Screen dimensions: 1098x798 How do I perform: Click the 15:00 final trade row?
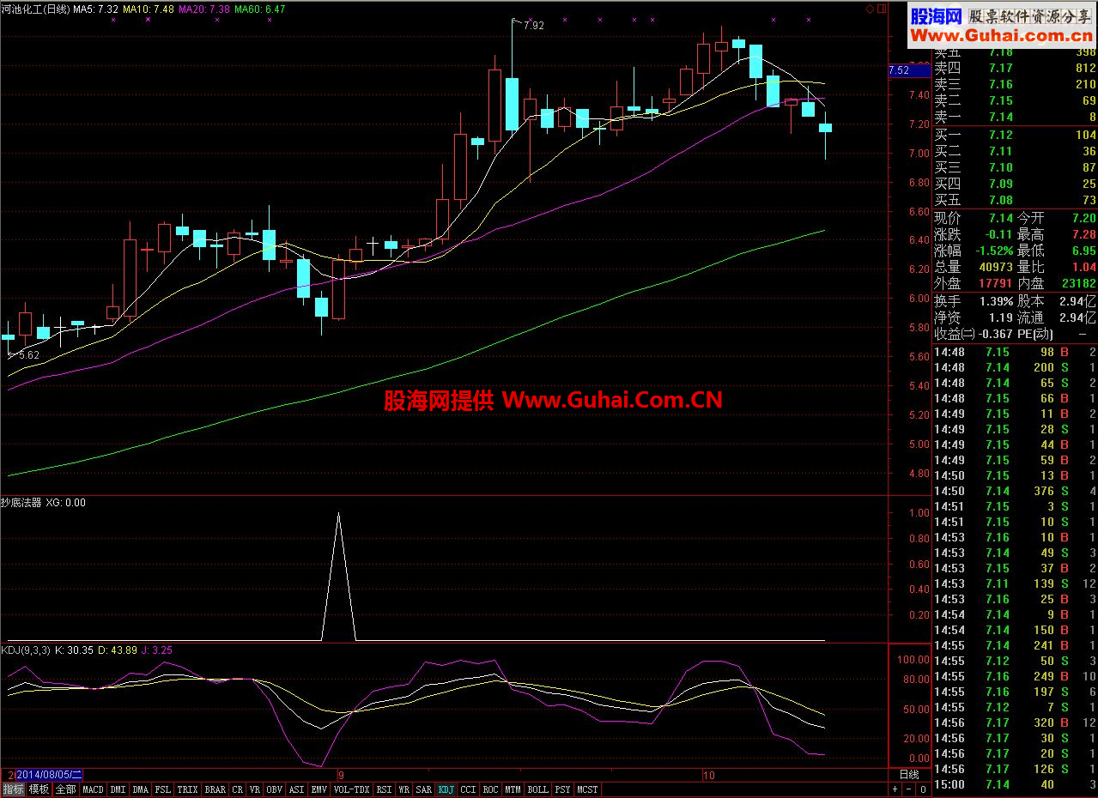pyautogui.click(x=1015, y=784)
